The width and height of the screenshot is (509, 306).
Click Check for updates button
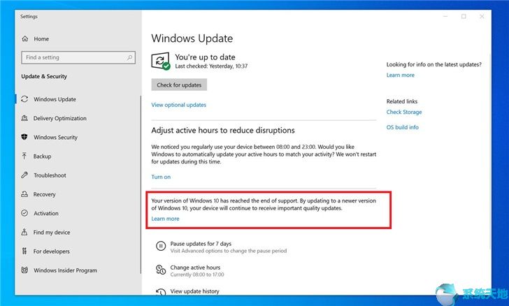point(179,85)
